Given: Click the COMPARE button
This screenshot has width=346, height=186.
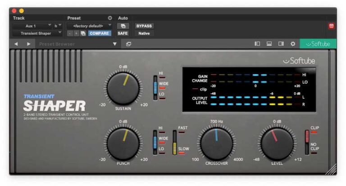Looking at the screenshot, I should tap(100, 33).
